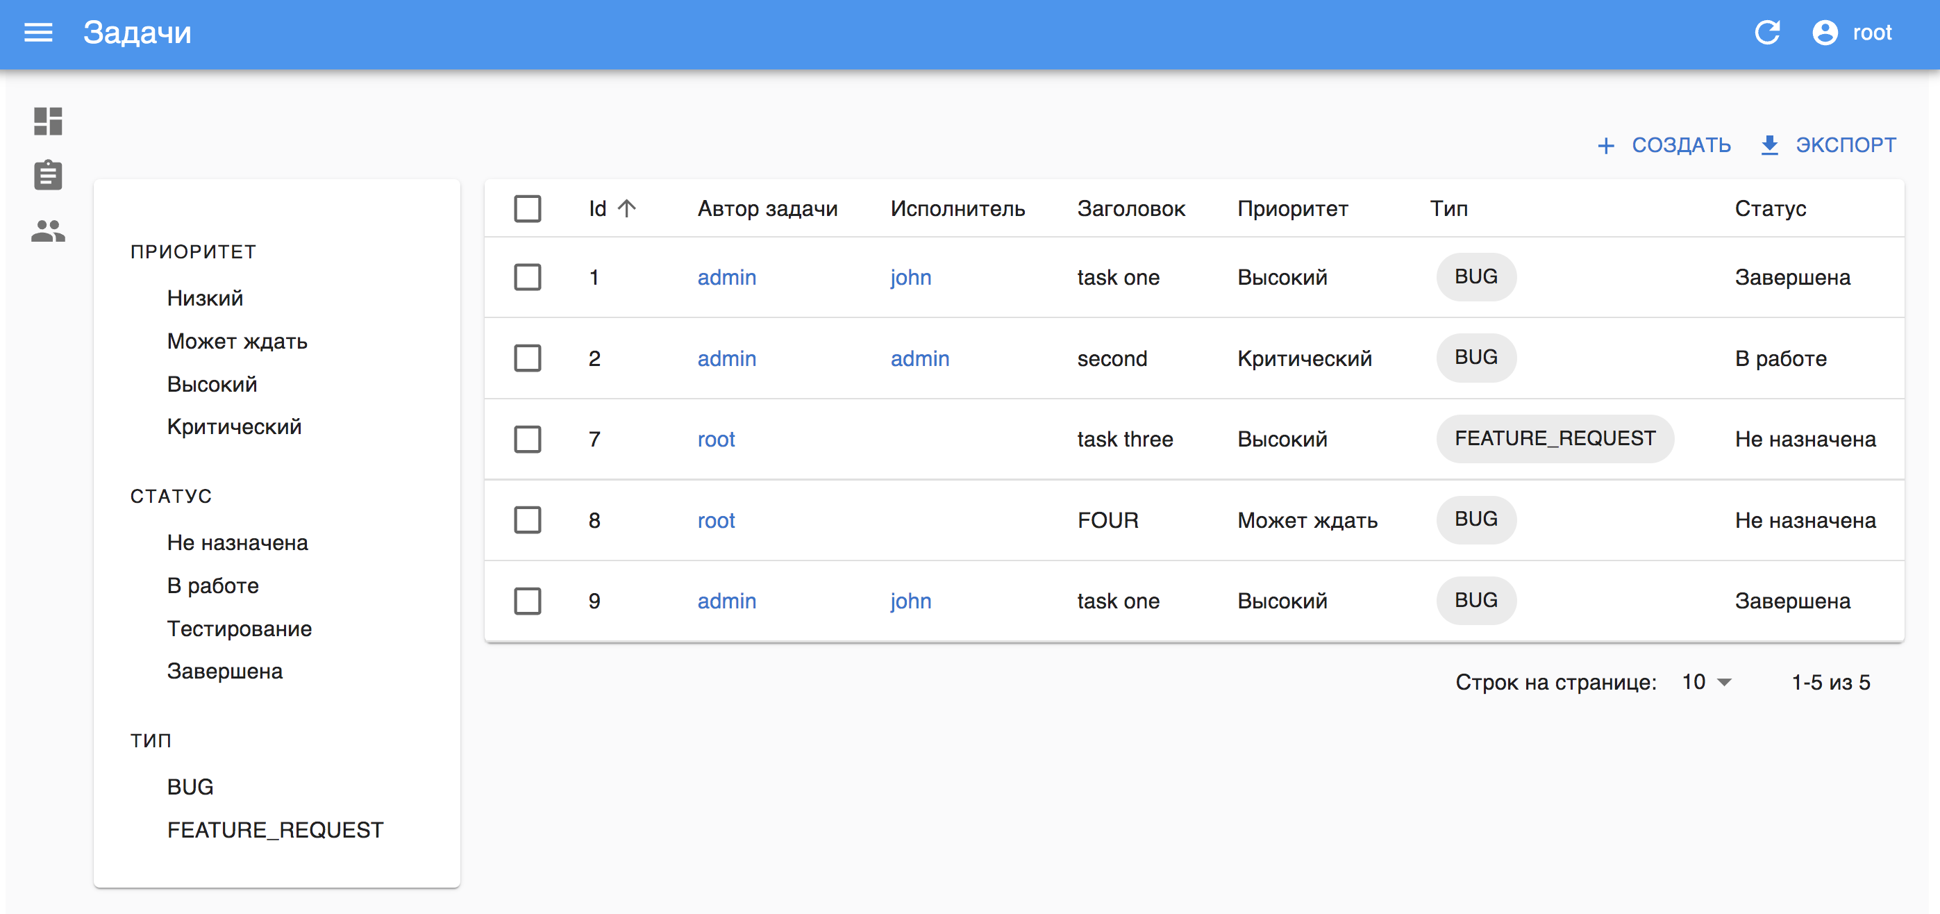1940x914 pixels.
Task: Open root author link in row 7
Action: click(715, 440)
